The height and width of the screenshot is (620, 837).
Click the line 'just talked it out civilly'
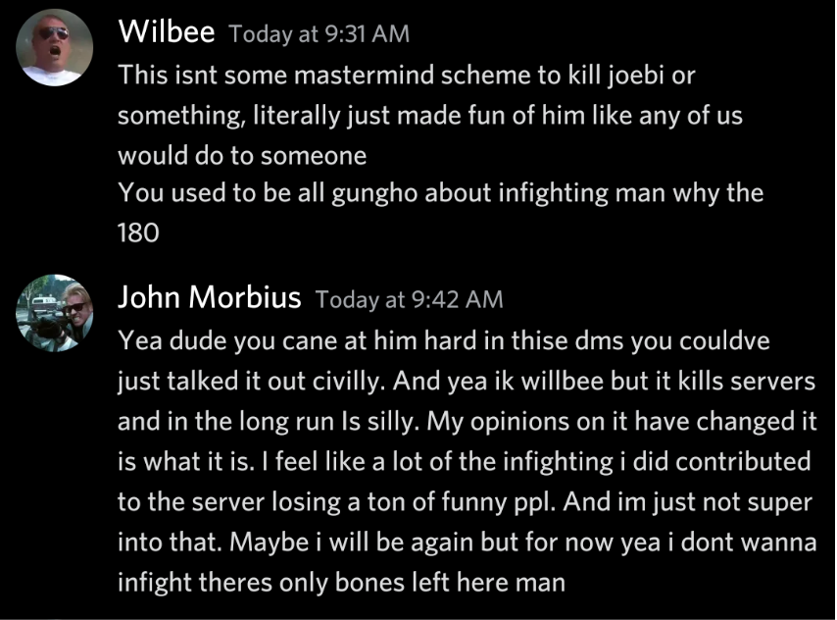[467, 381]
